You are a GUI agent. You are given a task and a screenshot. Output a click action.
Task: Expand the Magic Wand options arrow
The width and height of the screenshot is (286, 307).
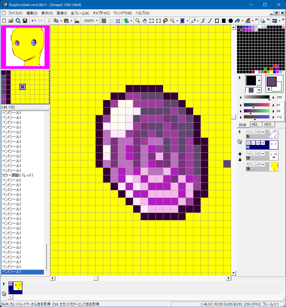(x=177, y=21)
